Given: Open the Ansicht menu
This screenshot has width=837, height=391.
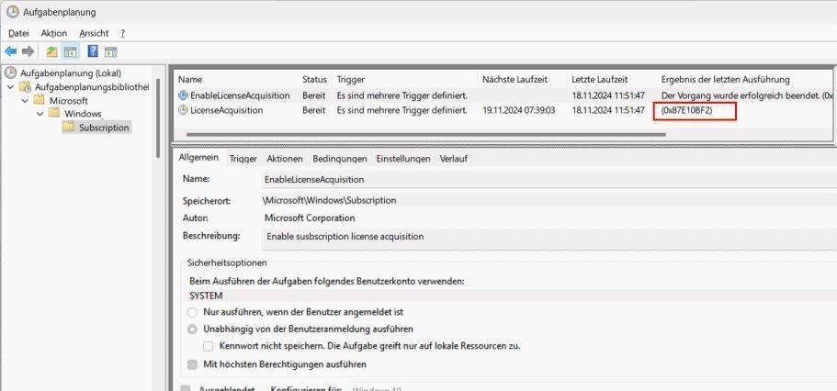Looking at the screenshot, I should 94,33.
